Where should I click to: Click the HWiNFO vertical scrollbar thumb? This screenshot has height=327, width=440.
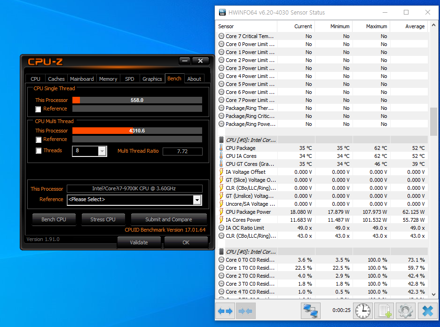point(433,121)
